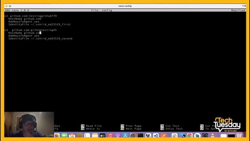Click the green zoom window button
The width and height of the screenshot is (250, 141).
tap(10, 6)
